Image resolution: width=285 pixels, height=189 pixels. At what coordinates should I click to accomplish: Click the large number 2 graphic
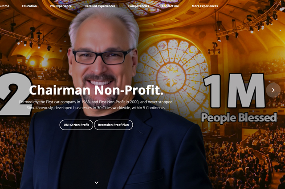point(16,94)
